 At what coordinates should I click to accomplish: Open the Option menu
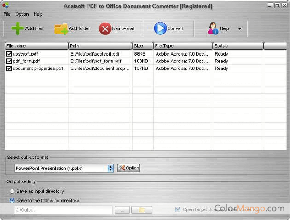(22, 14)
